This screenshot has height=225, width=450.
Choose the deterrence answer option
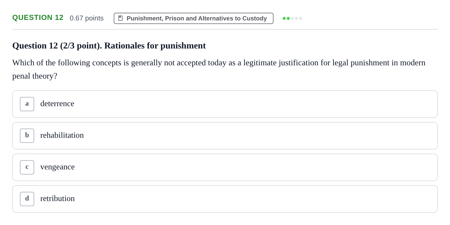225,104
